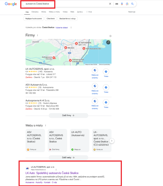The image size is (163, 186).
Task: Click the Autoservis Autodružstvo map pin
Action: pyautogui.click(x=70, y=60)
